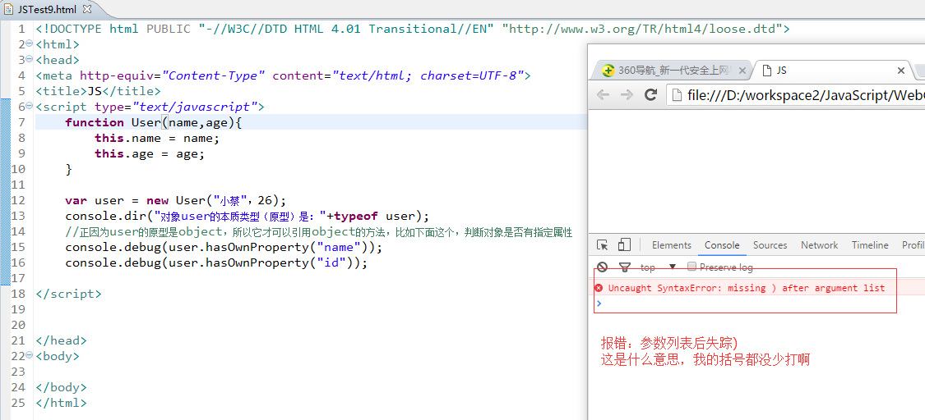Select the JSTest9.html editor tab
The height and width of the screenshot is (420, 925).
48,9
